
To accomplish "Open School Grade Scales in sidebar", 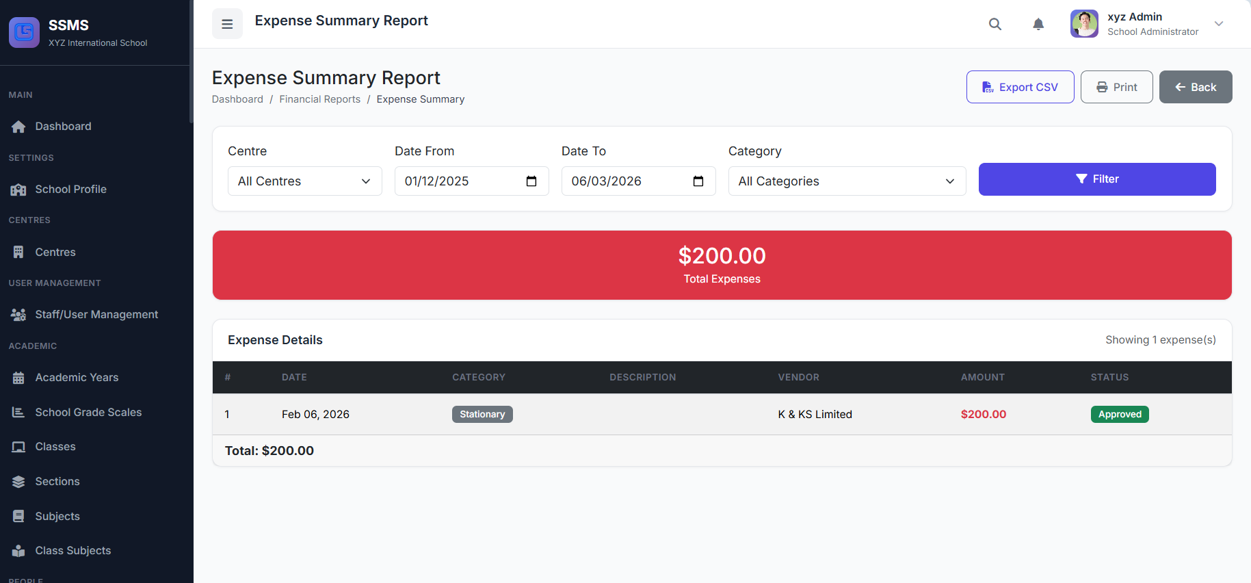I will [x=88, y=413].
